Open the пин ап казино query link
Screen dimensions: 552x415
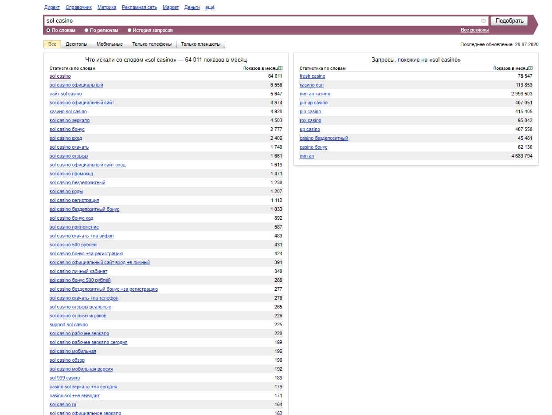tap(315, 94)
